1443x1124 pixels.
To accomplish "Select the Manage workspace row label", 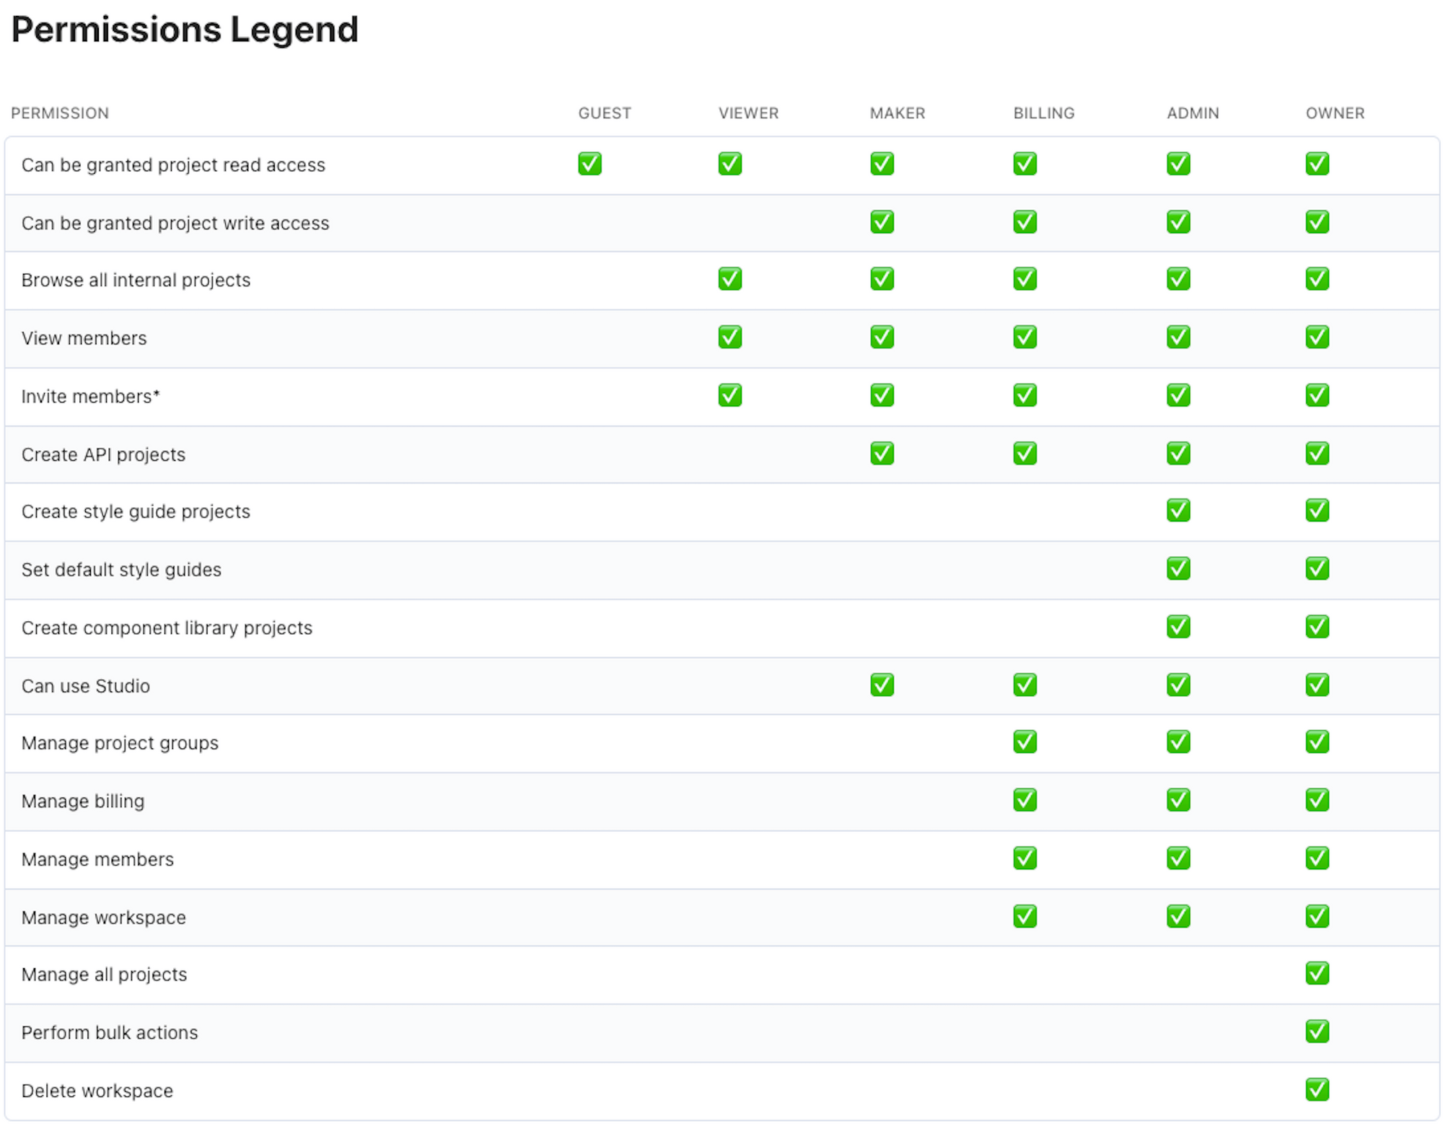I will [x=103, y=917].
